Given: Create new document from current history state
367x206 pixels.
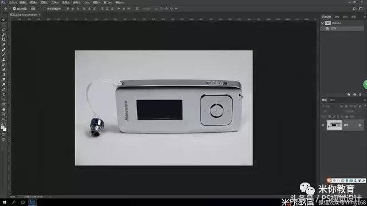Looking at the screenshot, I should point(349,94).
